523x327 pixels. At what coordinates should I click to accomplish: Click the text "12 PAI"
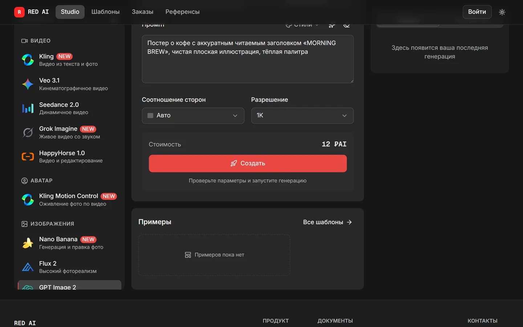[334, 144]
